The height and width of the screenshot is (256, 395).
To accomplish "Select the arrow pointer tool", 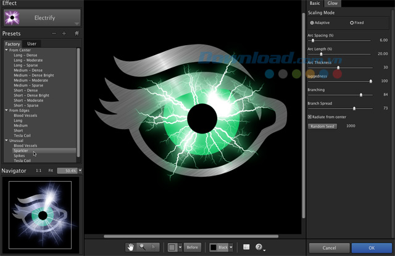I will pyautogui.click(x=154, y=247).
